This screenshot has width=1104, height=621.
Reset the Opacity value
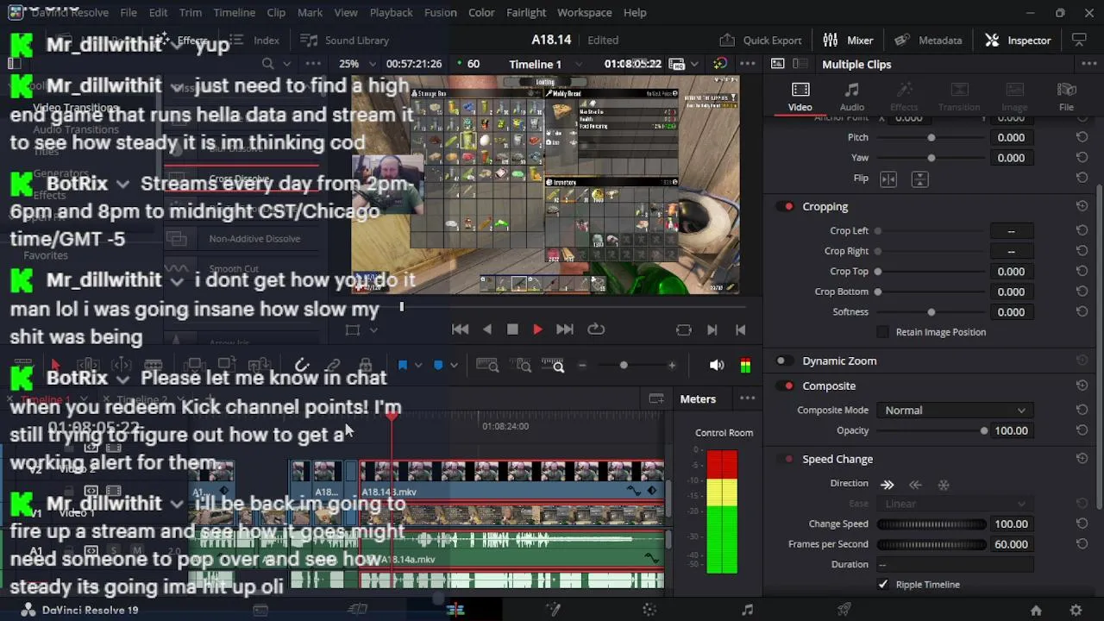pyautogui.click(x=1082, y=430)
